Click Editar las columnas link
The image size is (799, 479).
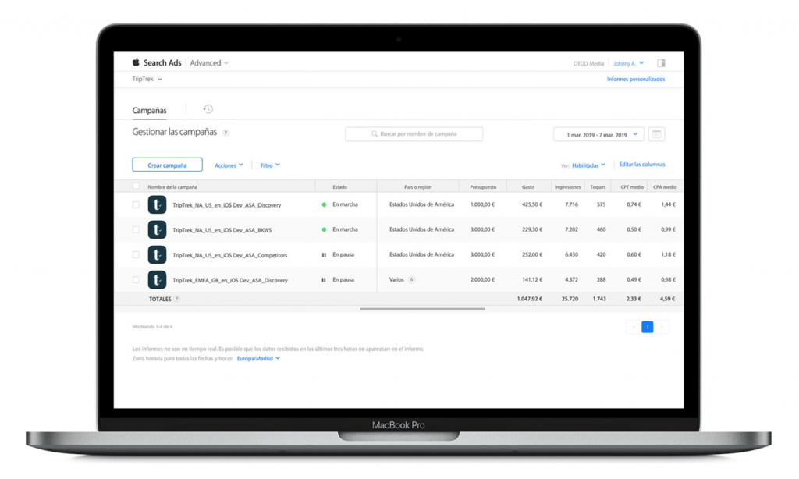(x=642, y=164)
